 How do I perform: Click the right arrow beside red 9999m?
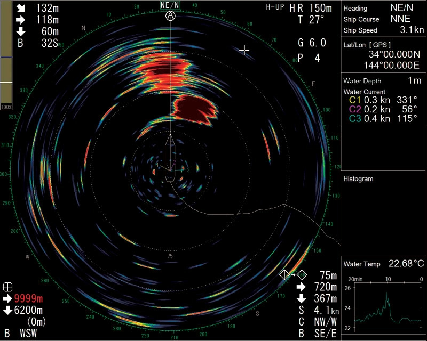click(7, 298)
